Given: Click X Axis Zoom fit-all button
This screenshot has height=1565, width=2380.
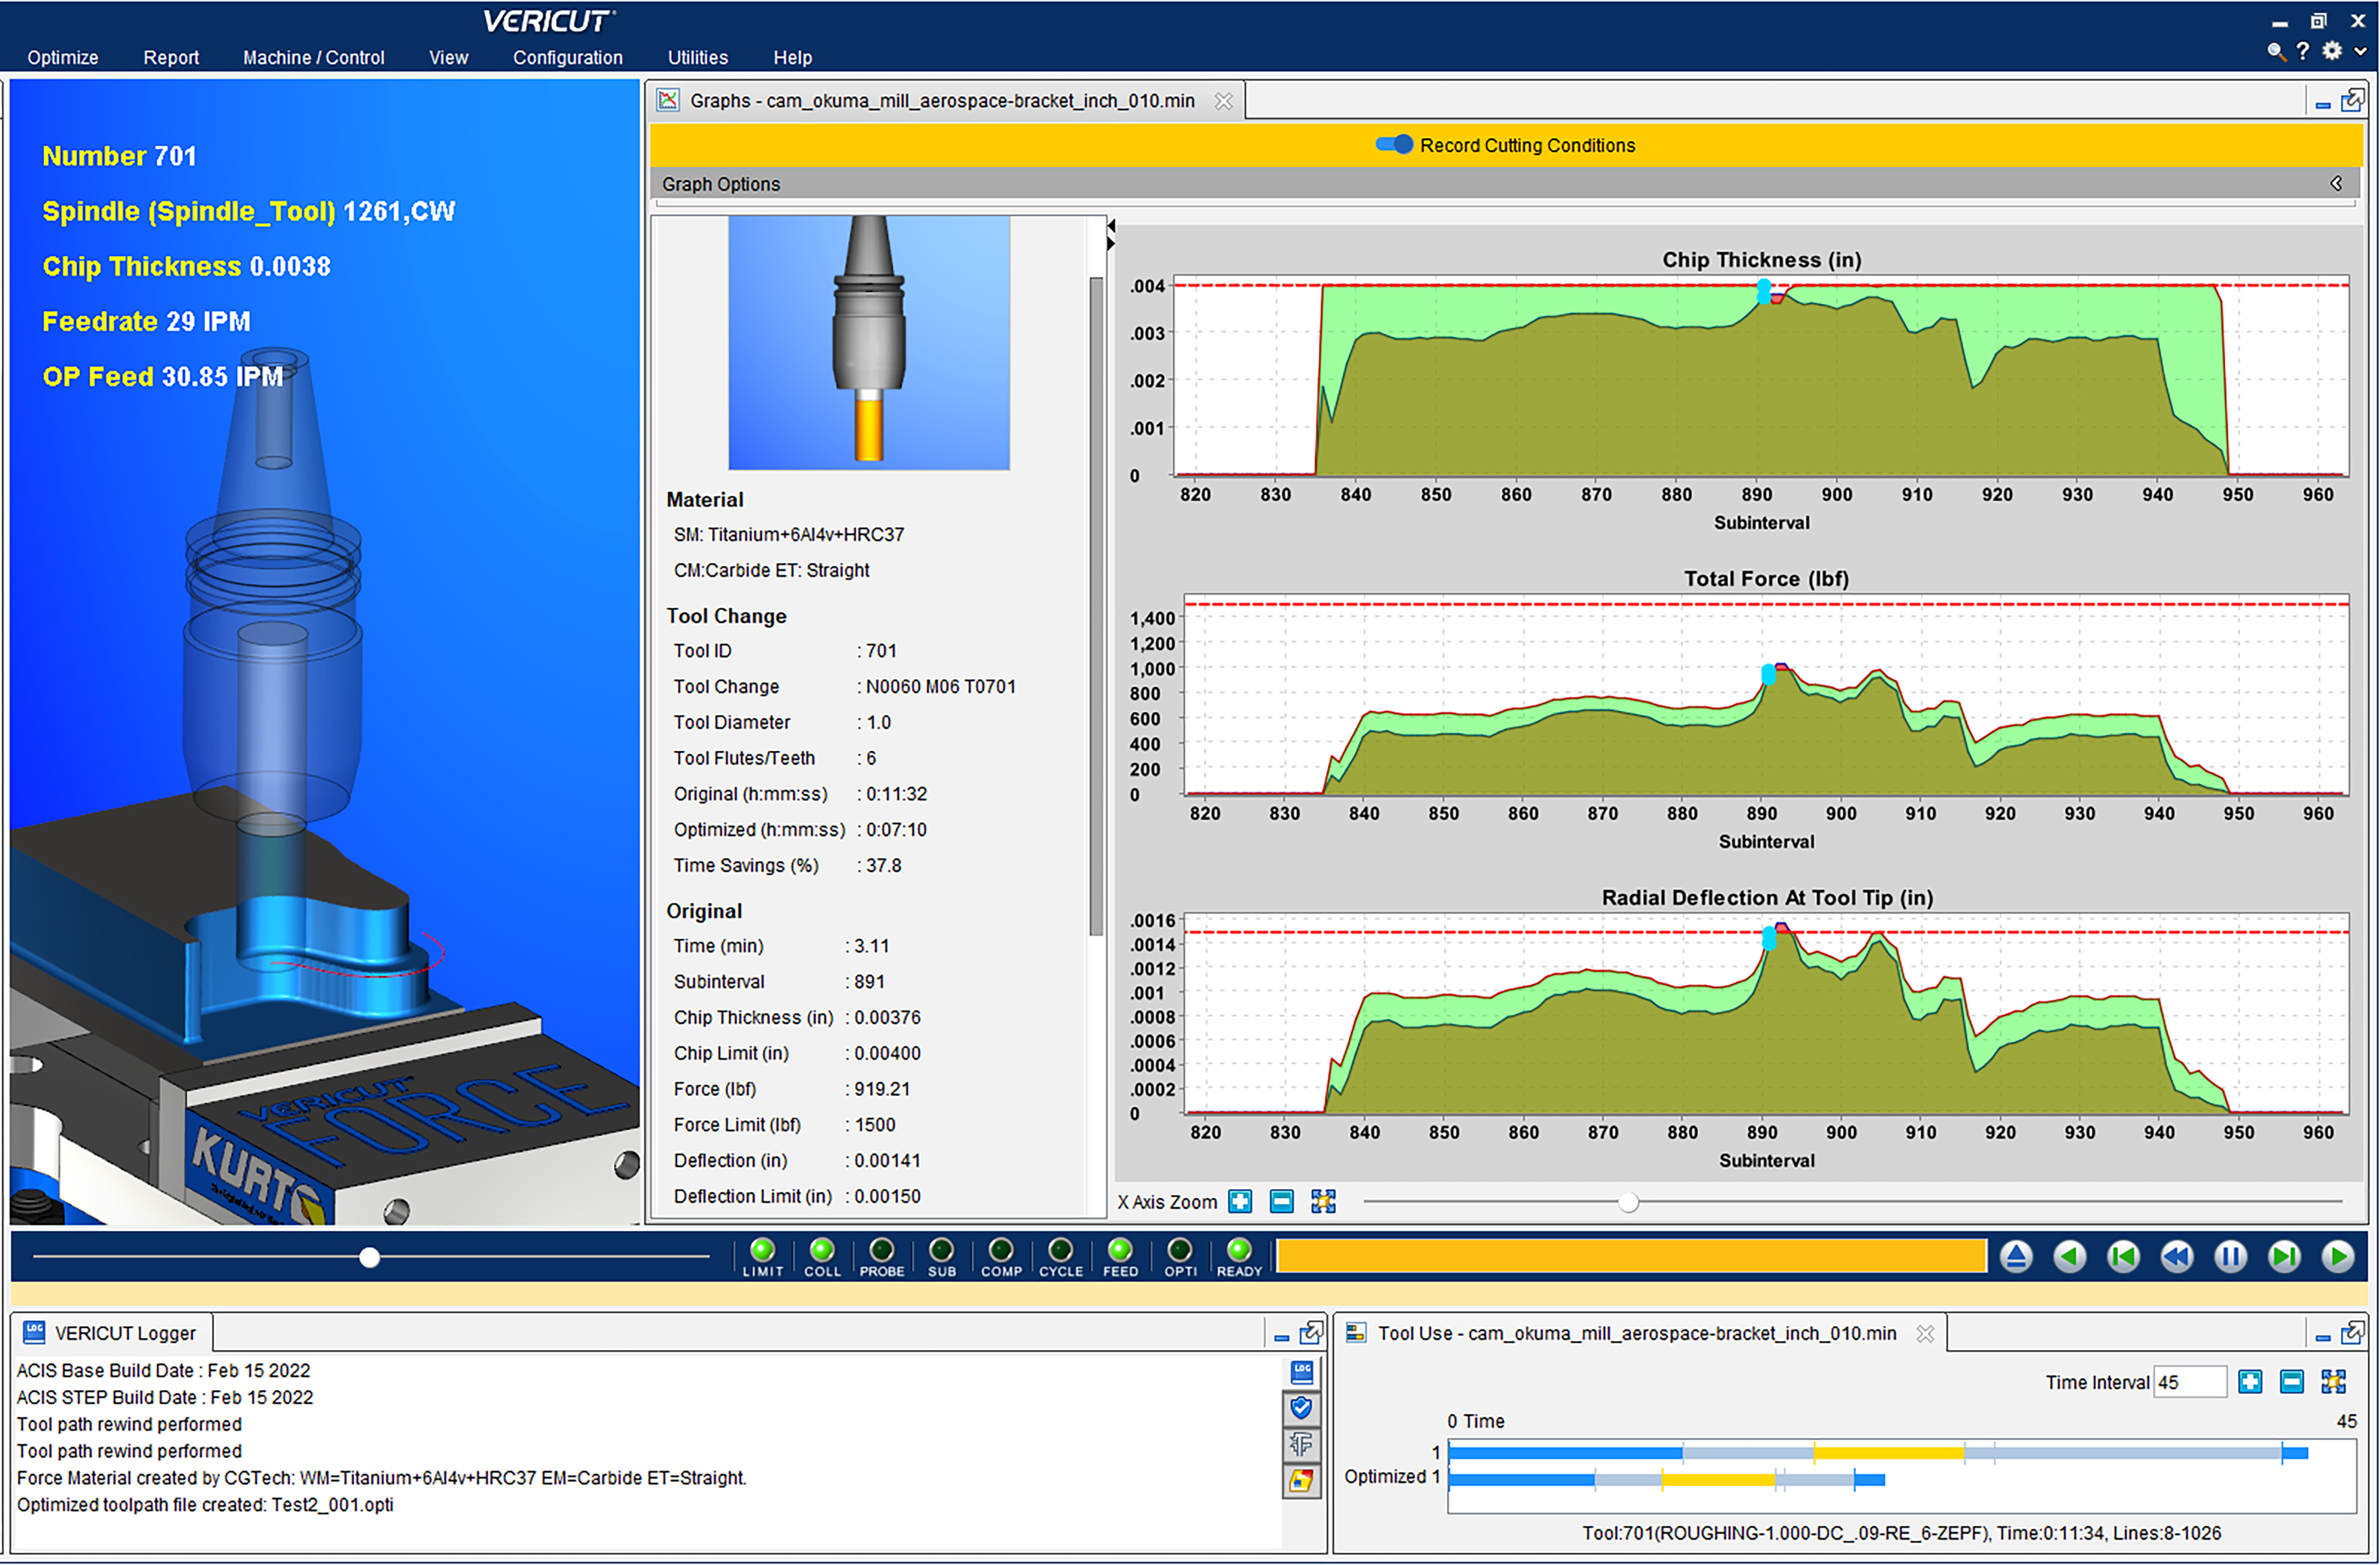Looking at the screenshot, I should [x=1323, y=1202].
